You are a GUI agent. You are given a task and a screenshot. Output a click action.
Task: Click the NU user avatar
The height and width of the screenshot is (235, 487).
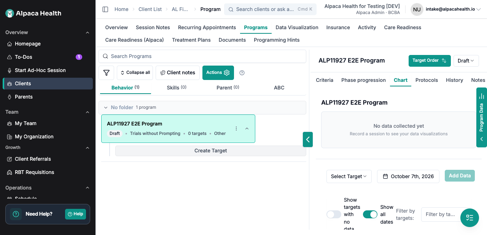(x=417, y=9)
